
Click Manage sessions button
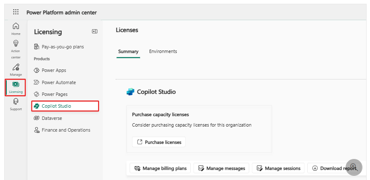pyautogui.click(x=278, y=168)
